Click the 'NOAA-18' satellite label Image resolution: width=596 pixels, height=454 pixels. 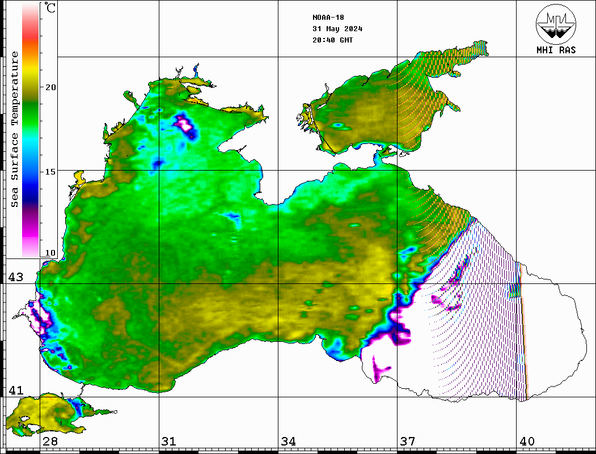pyautogui.click(x=328, y=18)
